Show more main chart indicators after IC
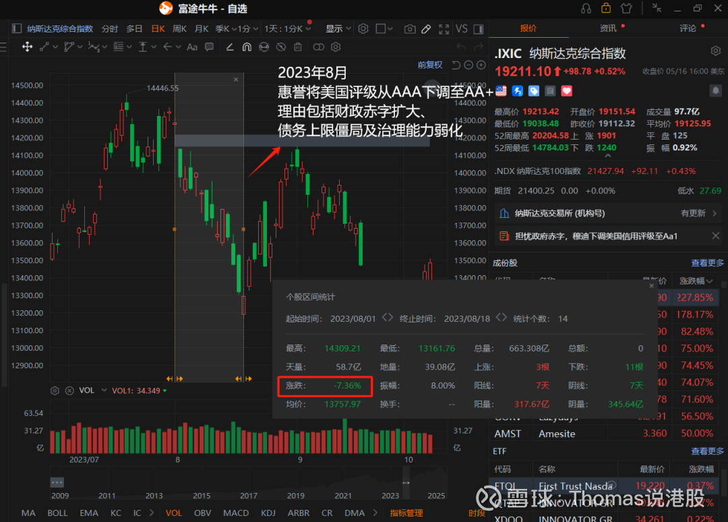 click(x=152, y=513)
